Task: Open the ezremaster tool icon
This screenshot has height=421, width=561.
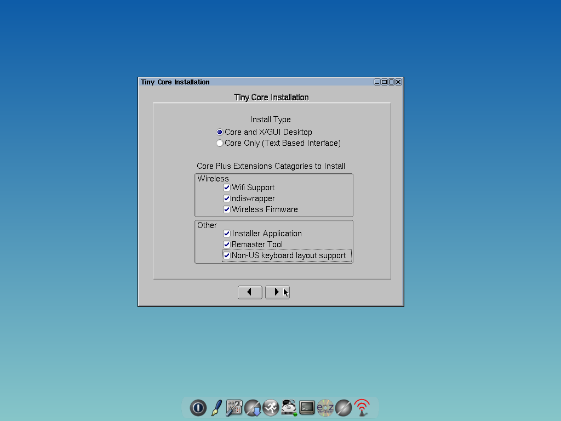Action: tap(325, 408)
